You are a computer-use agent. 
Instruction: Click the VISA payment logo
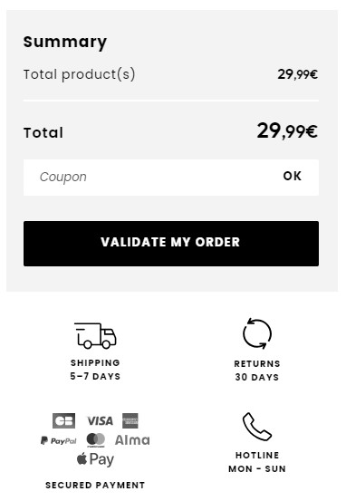[100, 420]
